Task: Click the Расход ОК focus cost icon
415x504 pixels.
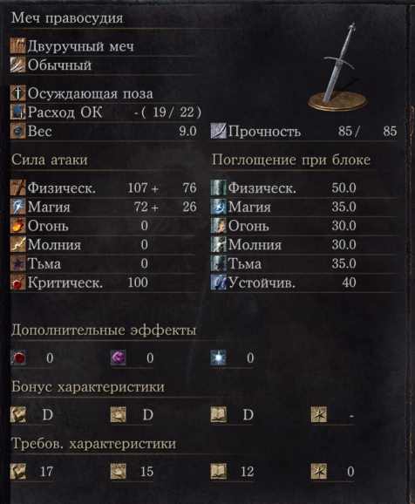Action: [17, 112]
